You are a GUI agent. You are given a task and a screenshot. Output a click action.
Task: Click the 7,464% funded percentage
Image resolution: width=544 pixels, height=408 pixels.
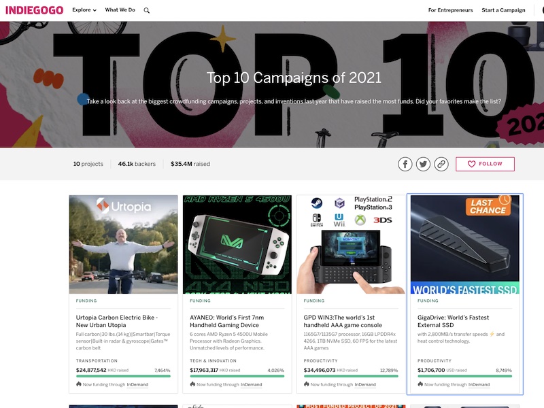click(163, 371)
